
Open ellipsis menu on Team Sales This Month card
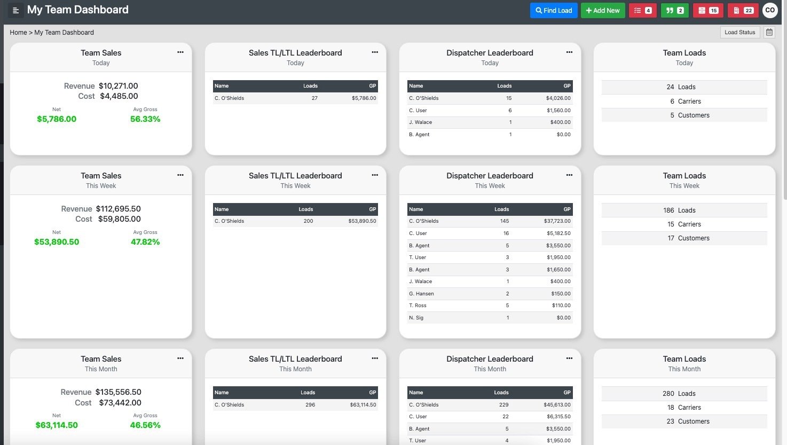click(x=180, y=358)
